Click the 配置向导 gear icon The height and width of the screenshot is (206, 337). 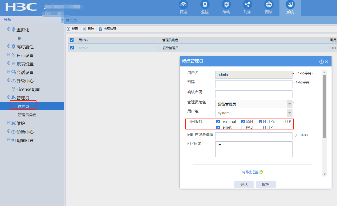(14, 140)
